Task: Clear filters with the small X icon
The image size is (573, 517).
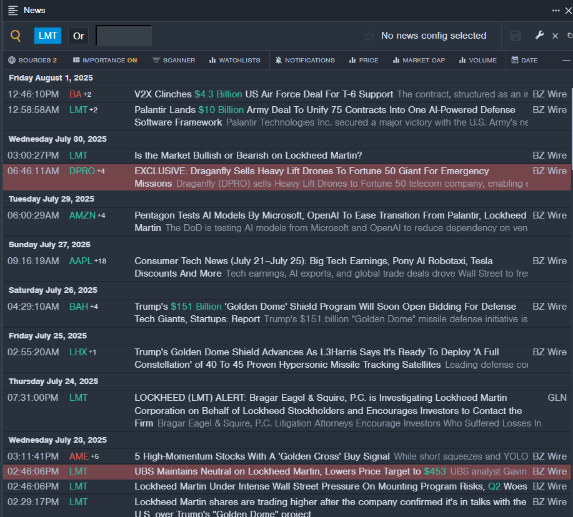Action: 555,36
